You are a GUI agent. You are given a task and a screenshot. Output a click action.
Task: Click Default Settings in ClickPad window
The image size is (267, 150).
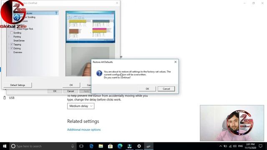(18, 85)
